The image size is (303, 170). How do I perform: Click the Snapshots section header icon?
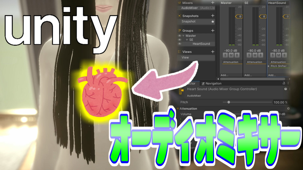click(179, 16)
